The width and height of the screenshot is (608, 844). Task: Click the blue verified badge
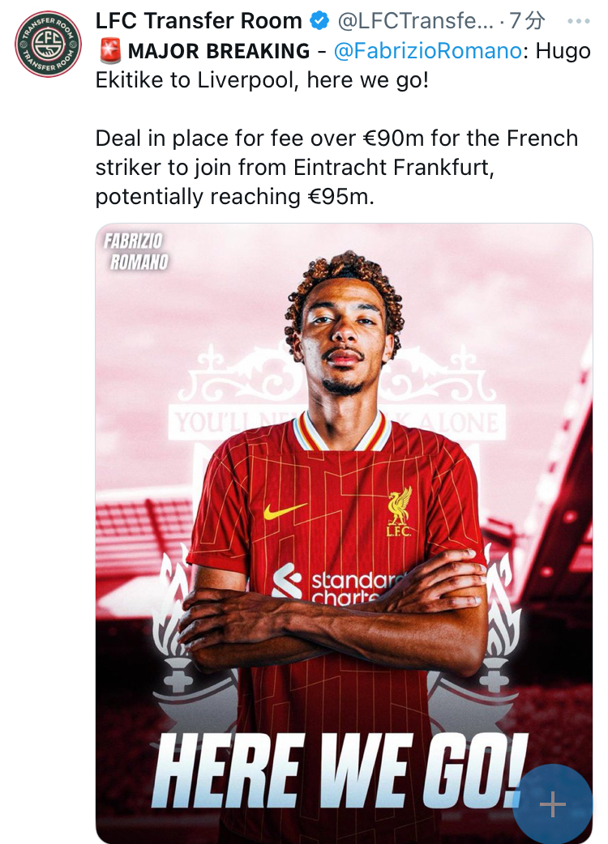(319, 21)
